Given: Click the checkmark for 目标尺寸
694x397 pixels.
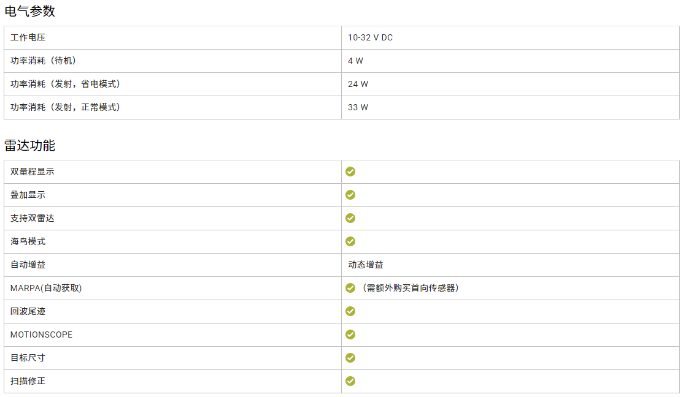Looking at the screenshot, I should click(x=350, y=358).
